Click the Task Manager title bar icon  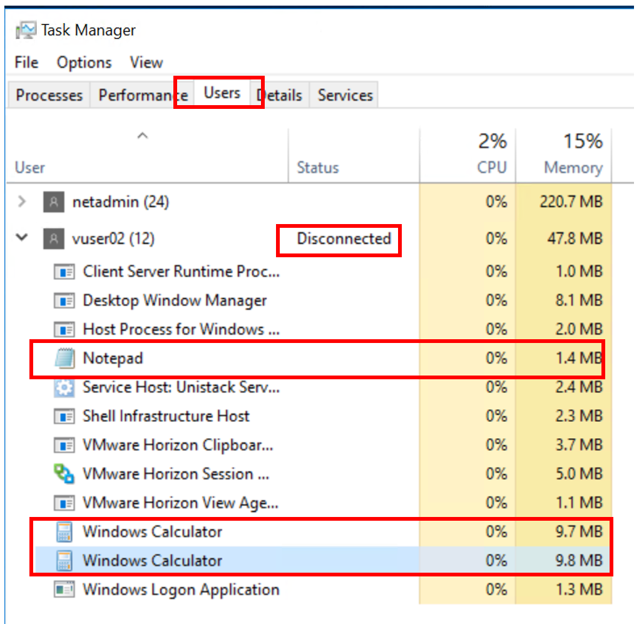coord(26,30)
